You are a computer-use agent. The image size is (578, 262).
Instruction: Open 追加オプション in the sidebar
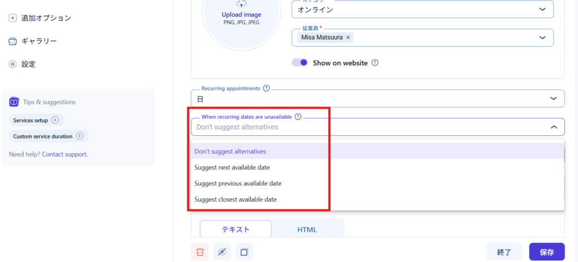[x=46, y=18]
